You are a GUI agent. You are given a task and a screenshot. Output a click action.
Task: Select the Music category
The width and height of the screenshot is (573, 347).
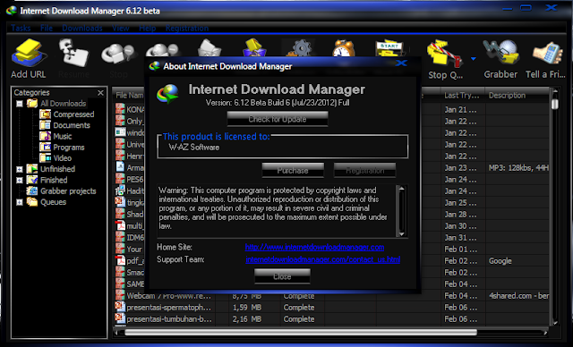62,137
